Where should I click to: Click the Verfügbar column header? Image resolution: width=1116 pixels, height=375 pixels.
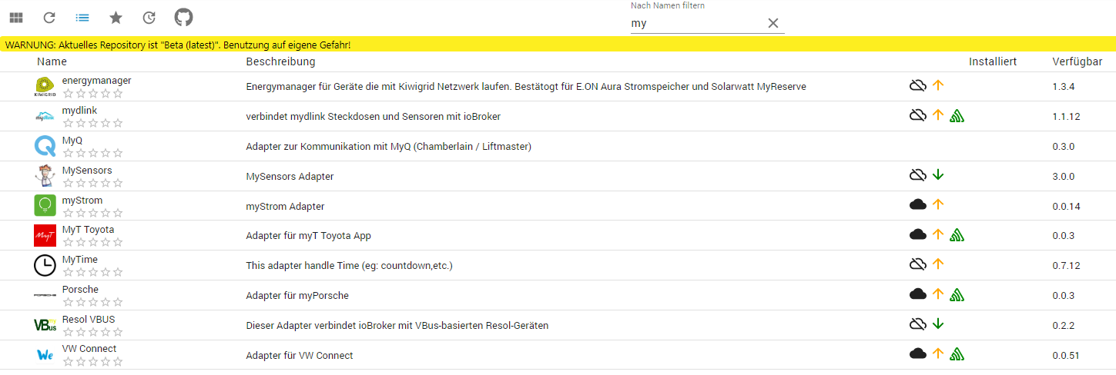[1076, 61]
